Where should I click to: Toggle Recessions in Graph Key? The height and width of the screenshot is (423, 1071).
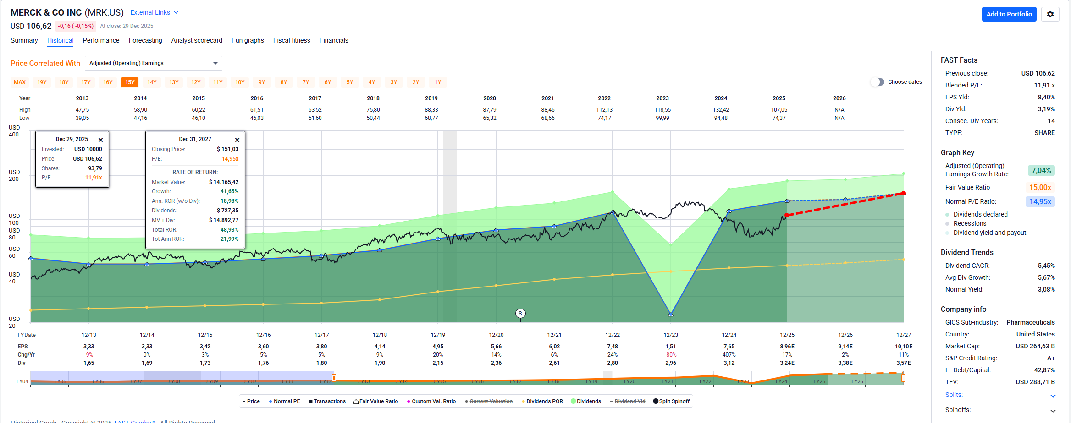pyautogui.click(x=969, y=223)
